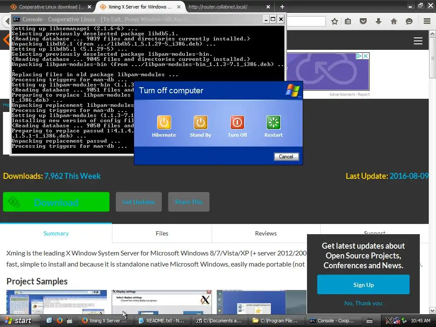The width and height of the screenshot is (436, 327).
Task: Open the Windows start menu
Action: tap(18, 321)
